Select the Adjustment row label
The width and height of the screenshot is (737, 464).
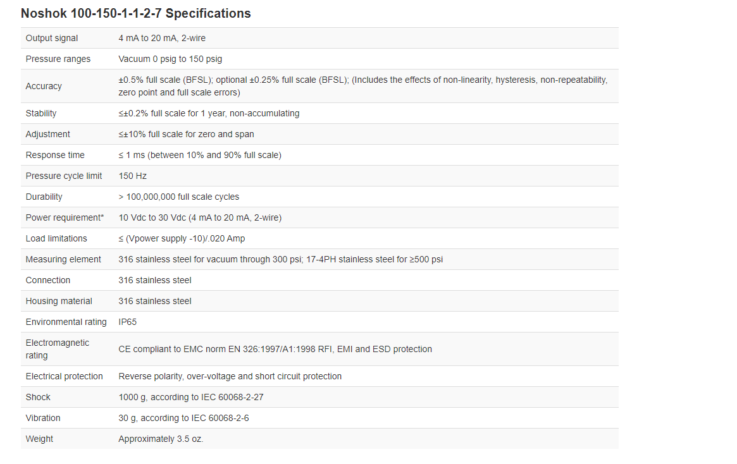tap(48, 134)
